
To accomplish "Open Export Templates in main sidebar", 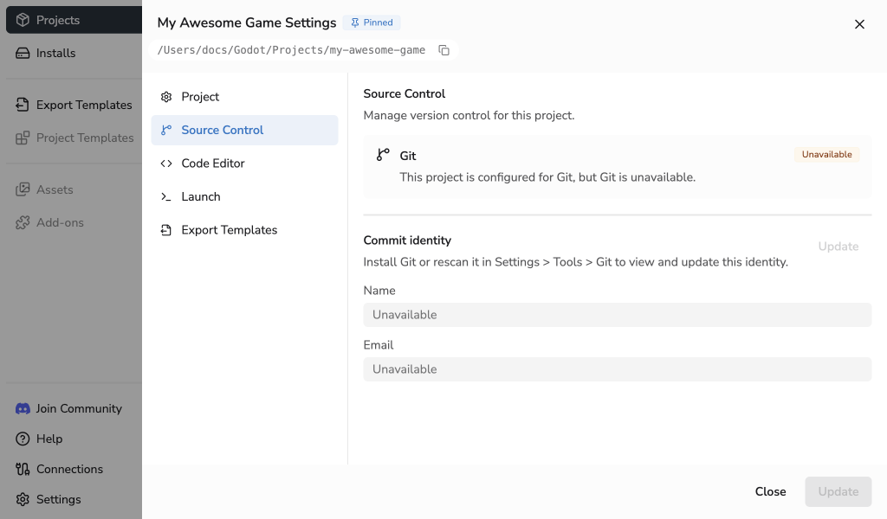I will coord(74,105).
